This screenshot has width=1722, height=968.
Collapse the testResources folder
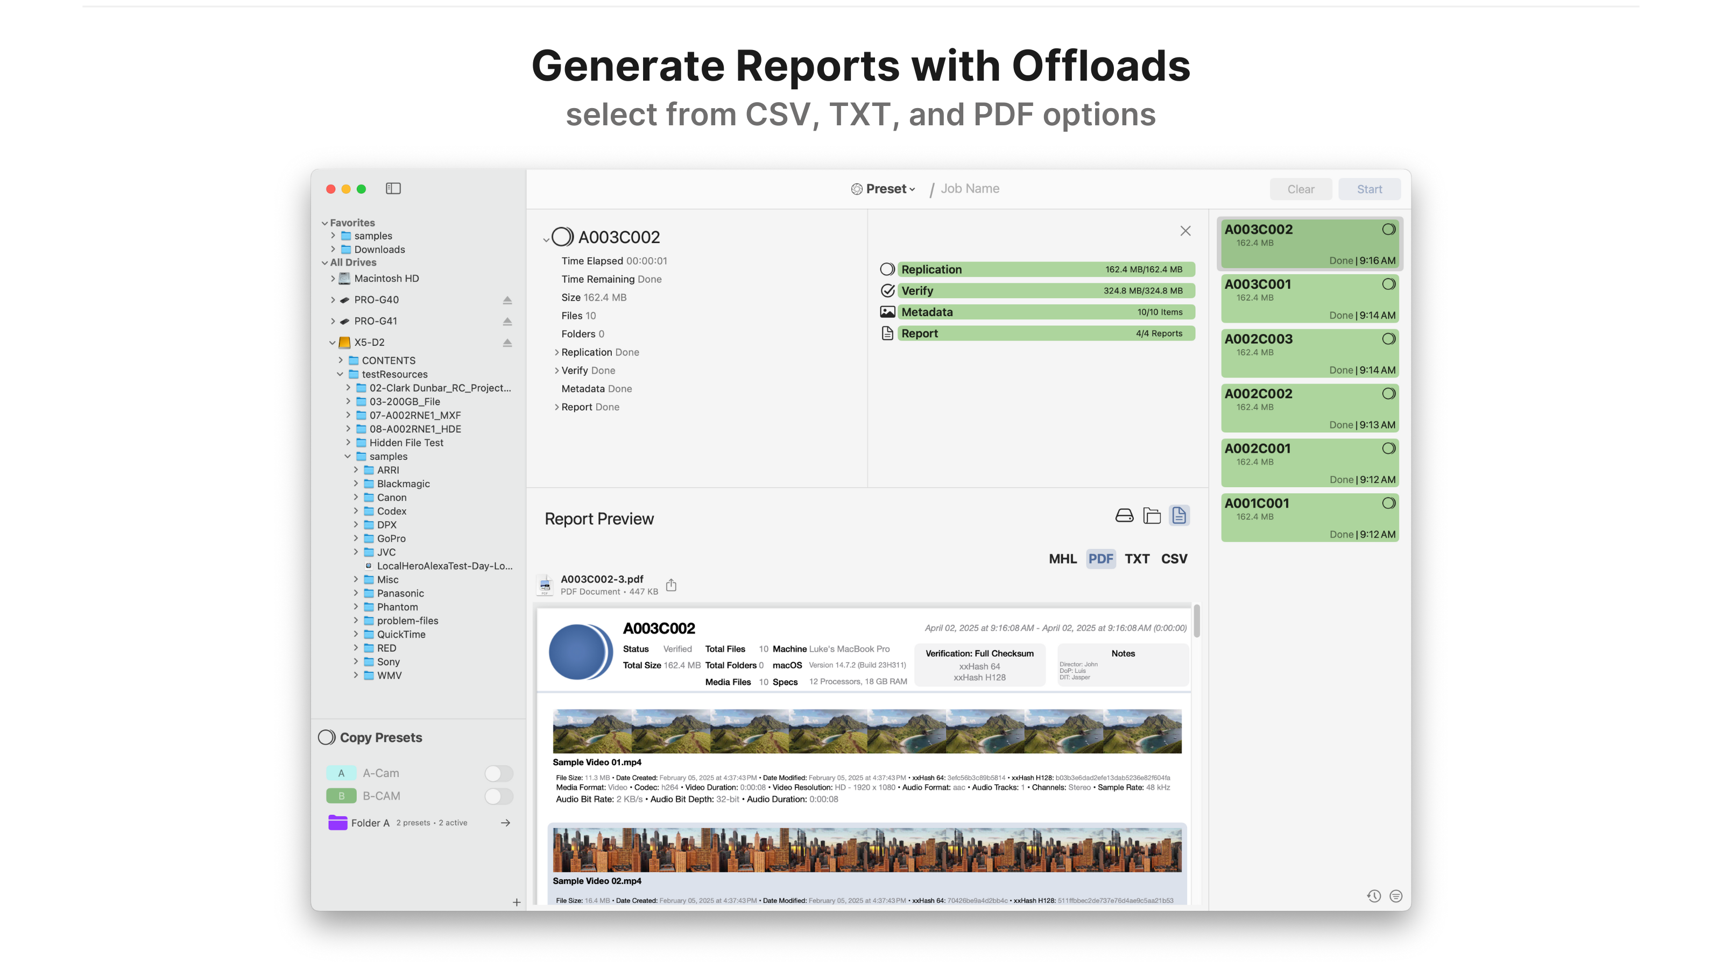[341, 374]
